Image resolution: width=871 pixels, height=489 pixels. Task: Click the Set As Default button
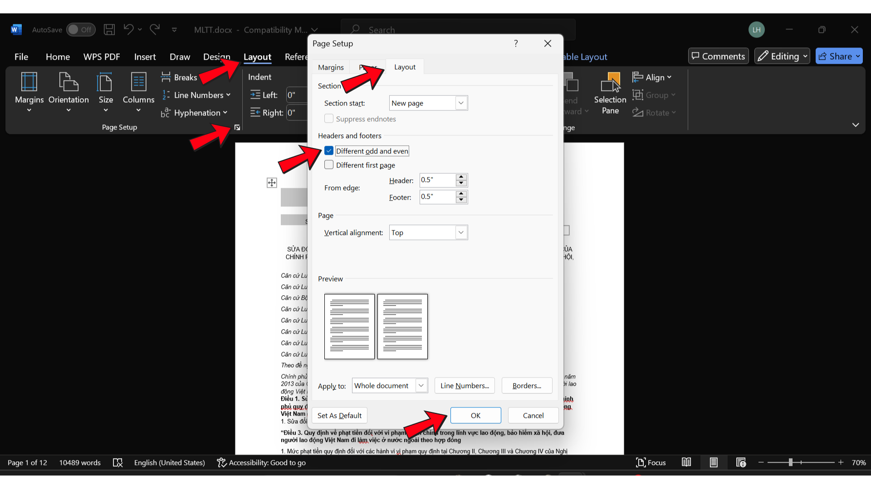click(x=339, y=416)
